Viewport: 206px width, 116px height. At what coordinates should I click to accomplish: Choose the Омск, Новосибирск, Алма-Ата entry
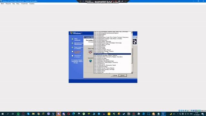coord(112,62)
